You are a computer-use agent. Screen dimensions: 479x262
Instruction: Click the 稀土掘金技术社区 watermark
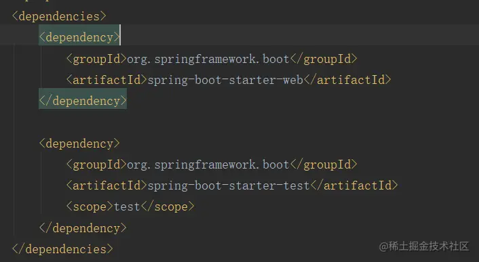424,246
